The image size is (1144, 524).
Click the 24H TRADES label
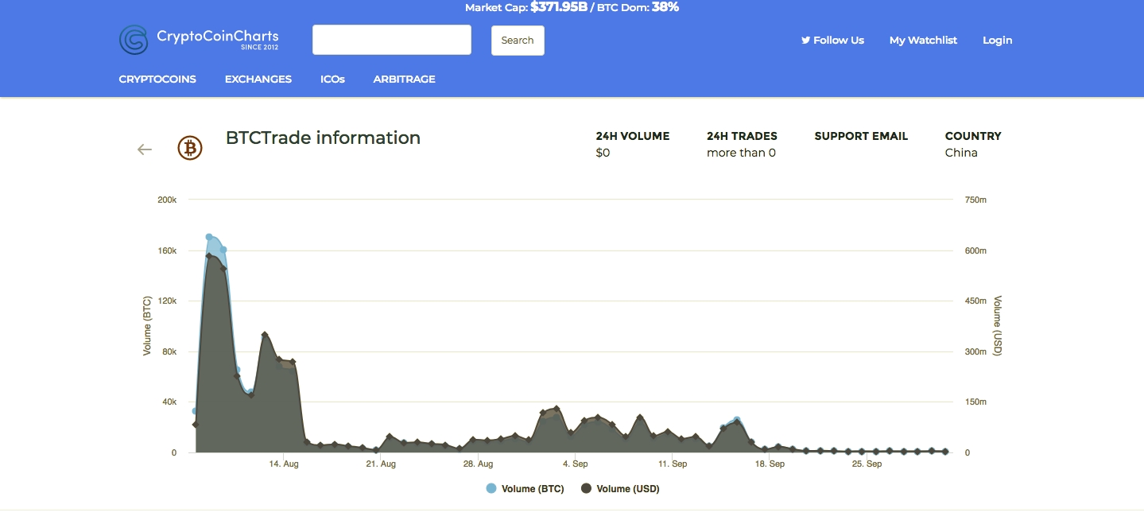[x=742, y=136]
